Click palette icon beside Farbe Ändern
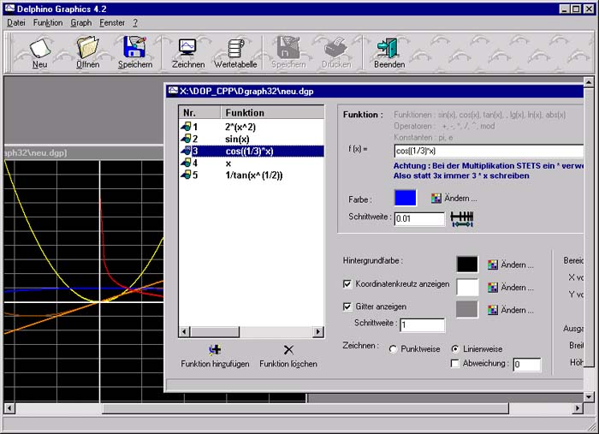The width and height of the screenshot is (599, 434). (436, 198)
